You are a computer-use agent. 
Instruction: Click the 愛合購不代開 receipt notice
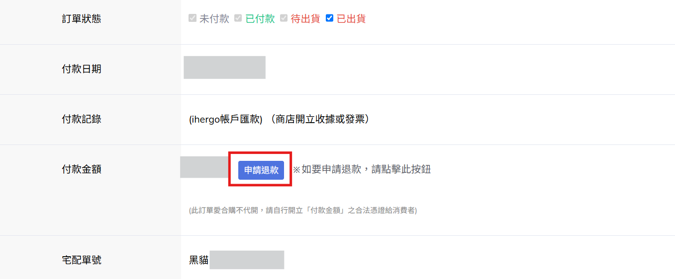tap(303, 210)
